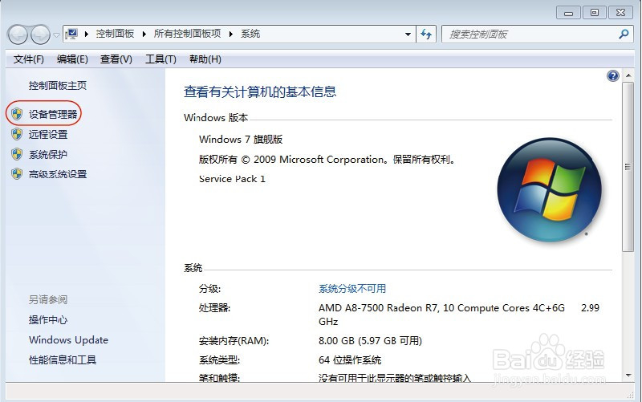Screen dimensions: 642x402
Task: Select the 控制面板 breadcrumb segment
Action: coord(115,34)
